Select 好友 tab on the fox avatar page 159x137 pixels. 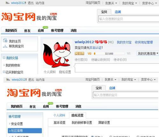[27, 31]
